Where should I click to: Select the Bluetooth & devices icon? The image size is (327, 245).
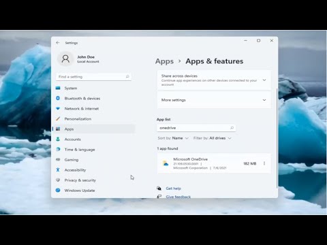(58, 98)
